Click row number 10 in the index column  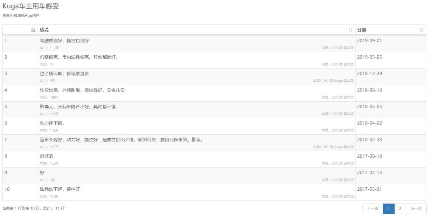tap(7, 189)
